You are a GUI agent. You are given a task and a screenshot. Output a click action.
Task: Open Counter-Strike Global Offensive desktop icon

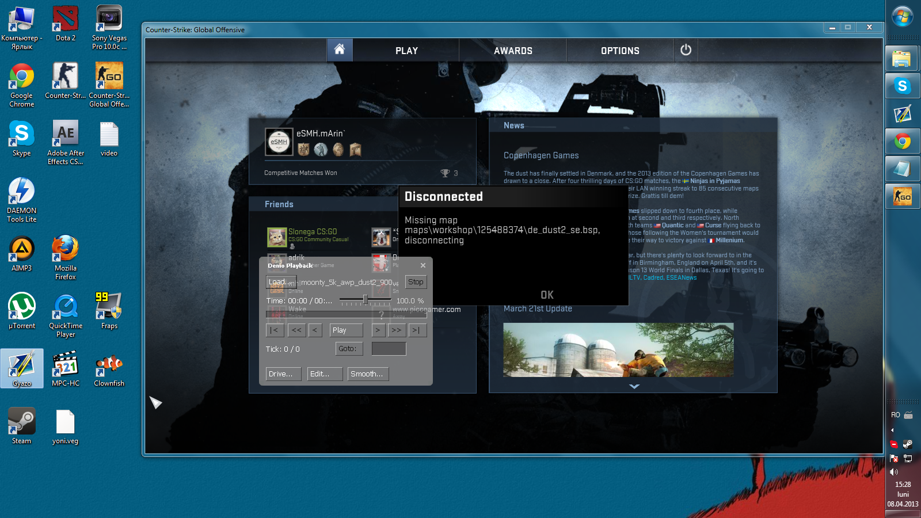coord(109,85)
